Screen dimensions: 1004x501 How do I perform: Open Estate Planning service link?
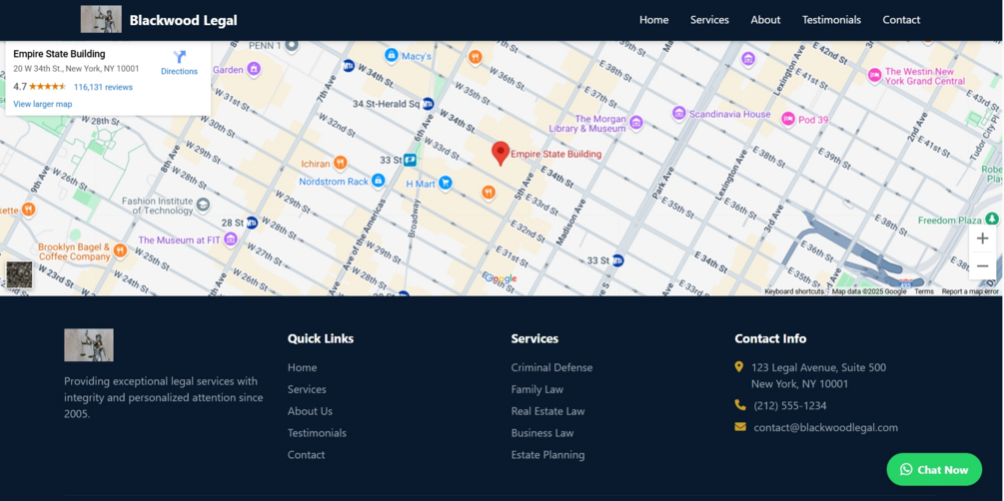click(548, 454)
